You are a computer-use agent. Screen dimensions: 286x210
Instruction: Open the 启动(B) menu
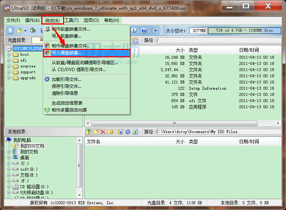coord(52,20)
